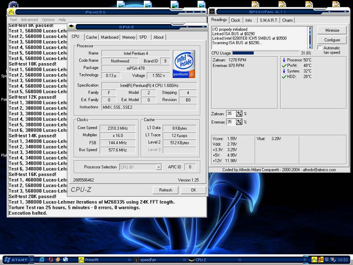Click the Zalman speed spinner arrows
Image resolution: width=353 pixels, height=265 pixels.
click(239, 114)
